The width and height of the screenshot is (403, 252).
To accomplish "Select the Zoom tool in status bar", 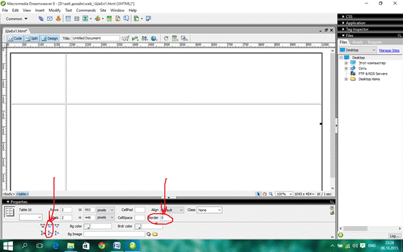I will 271,194.
